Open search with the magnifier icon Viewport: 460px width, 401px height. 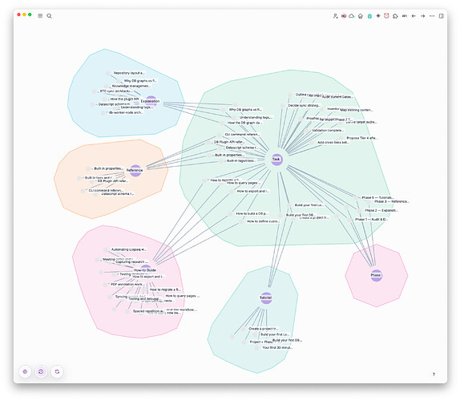pos(50,16)
